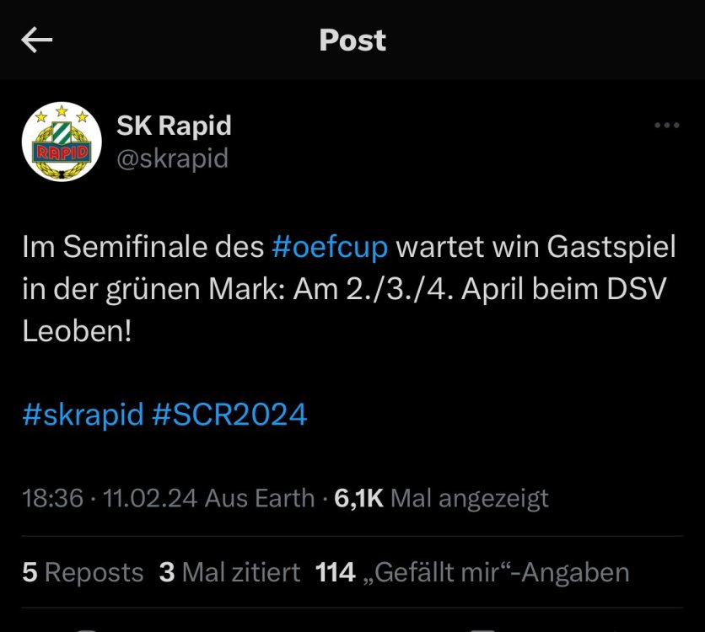Click the word "Leoben!" in the post
The width and height of the screenshot is (705, 632).
coord(78,329)
